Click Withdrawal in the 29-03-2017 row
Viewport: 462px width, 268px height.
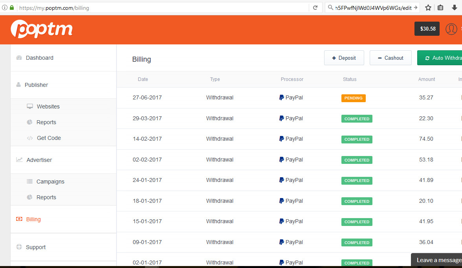[220, 118]
